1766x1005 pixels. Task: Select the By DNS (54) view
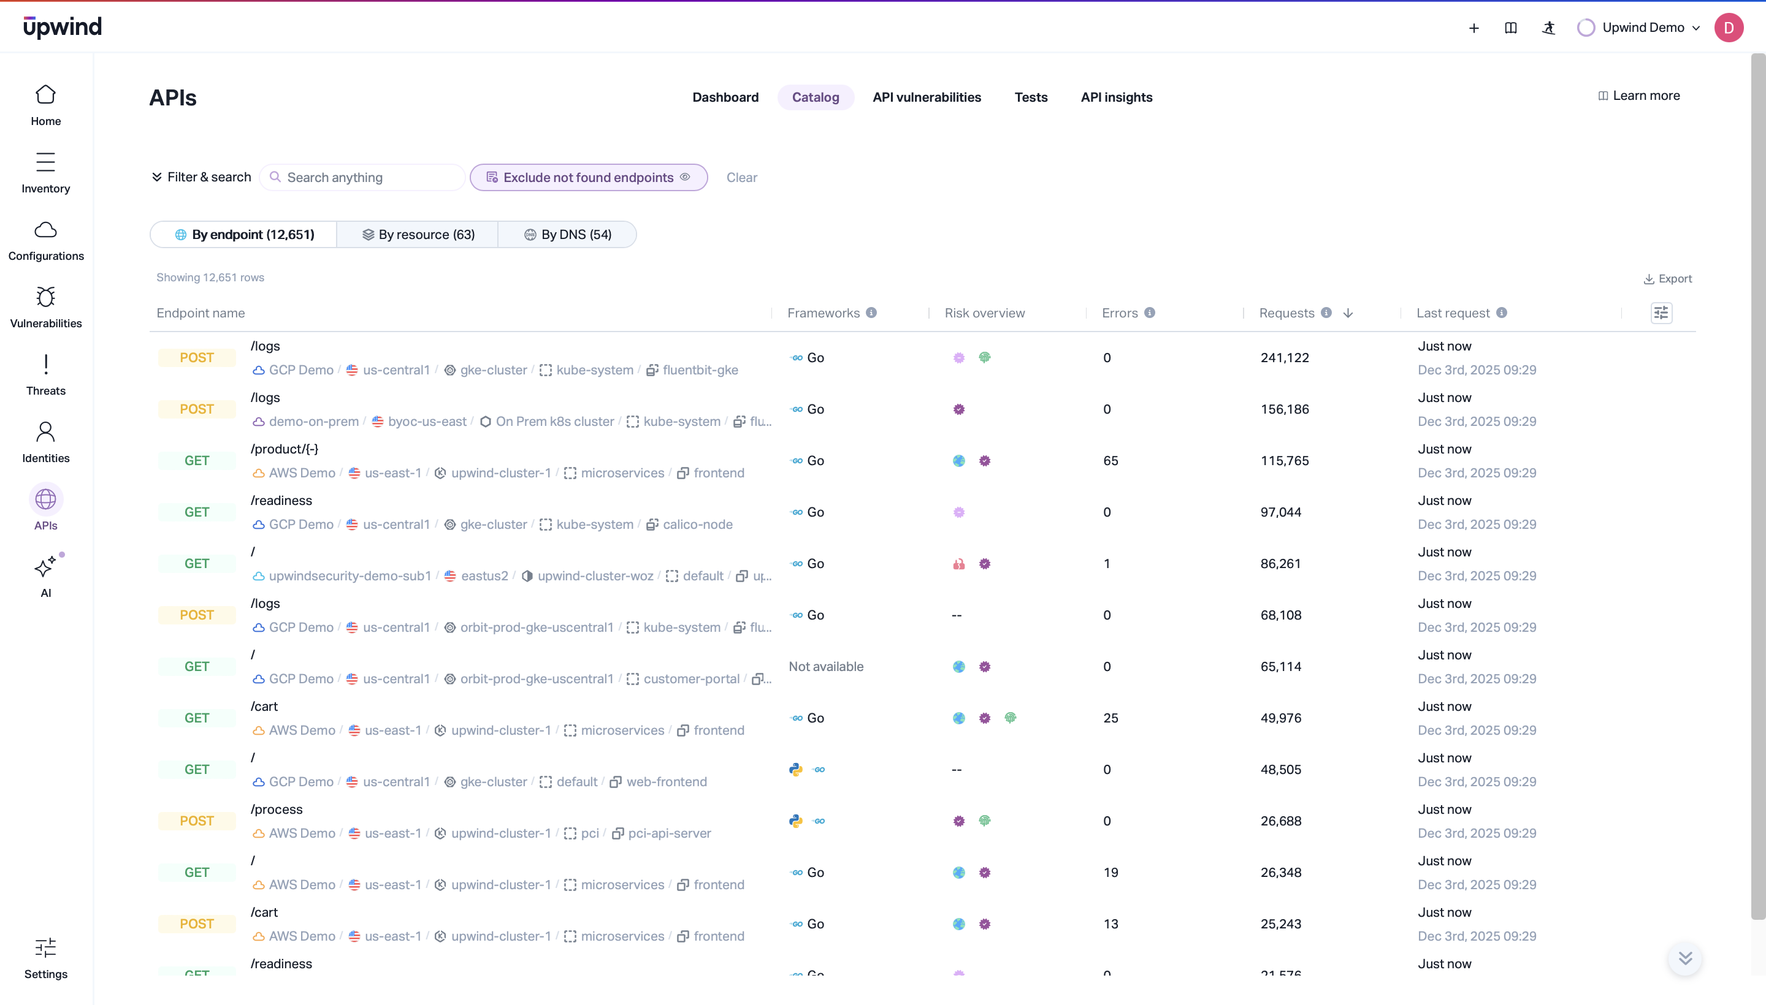[x=568, y=235]
